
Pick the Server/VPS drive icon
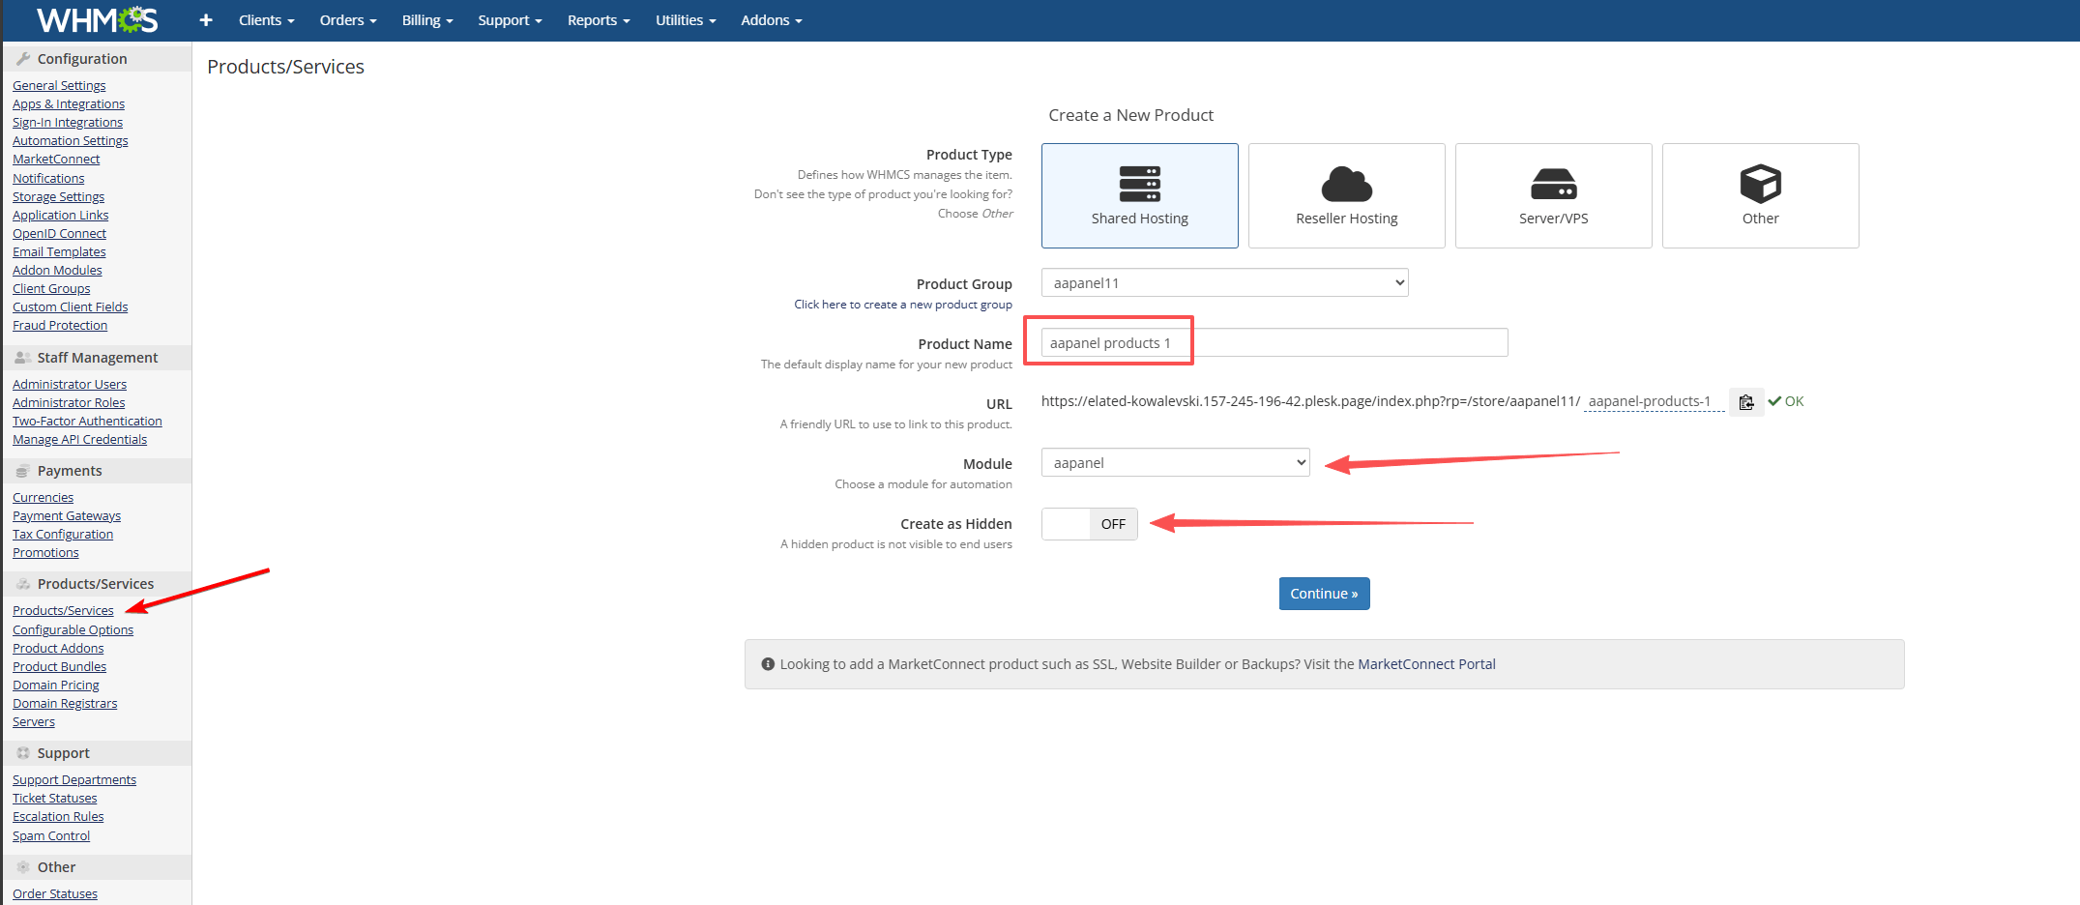(x=1553, y=184)
